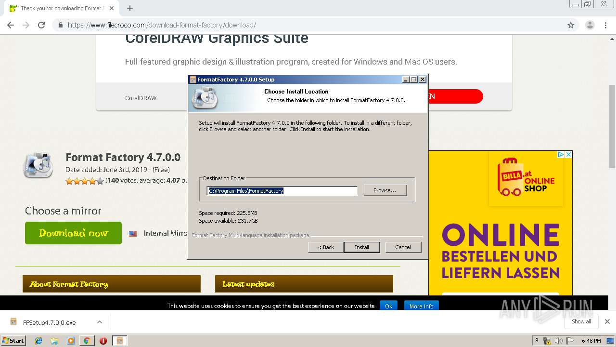
Task: Click the show desktop corner button
Action: 610,341
